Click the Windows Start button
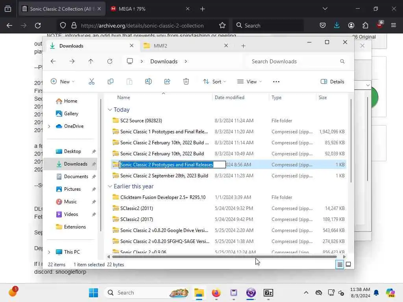The width and height of the screenshot is (403, 302). coord(93,293)
